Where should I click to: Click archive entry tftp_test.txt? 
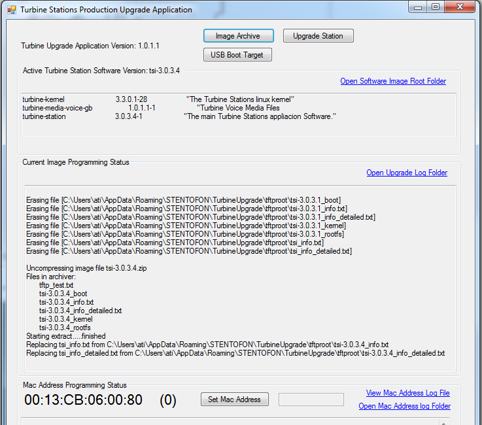(56, 285)
